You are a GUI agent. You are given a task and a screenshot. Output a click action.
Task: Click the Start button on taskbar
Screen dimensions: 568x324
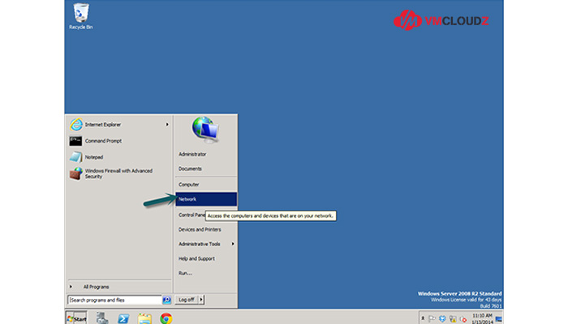[x=77, y=318]
